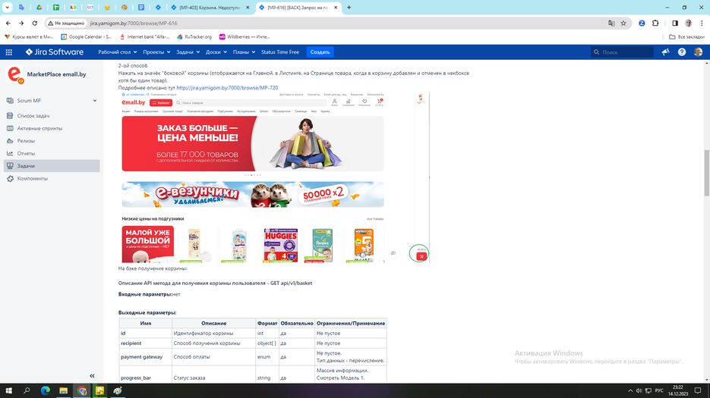Expand the Проекты dropdown menu
710x398 pixels.
(x=156, y=52)
